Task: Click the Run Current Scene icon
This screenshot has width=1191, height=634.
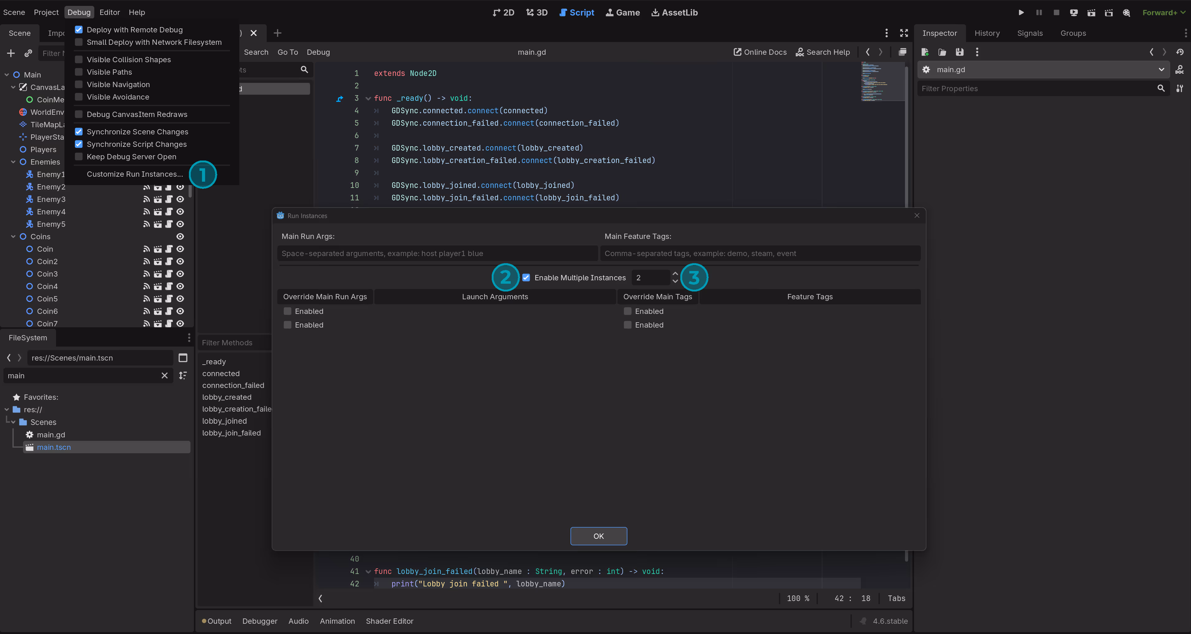Action: click(1091, 12)
